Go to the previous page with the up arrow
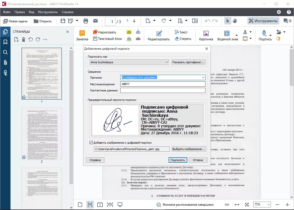Viewport: 294px width, 210px height. click(127, 21)
